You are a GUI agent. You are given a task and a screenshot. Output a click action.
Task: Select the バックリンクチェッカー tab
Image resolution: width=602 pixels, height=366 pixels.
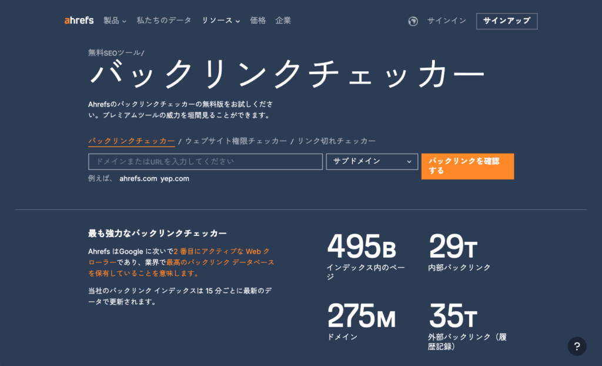pos(131,141)
